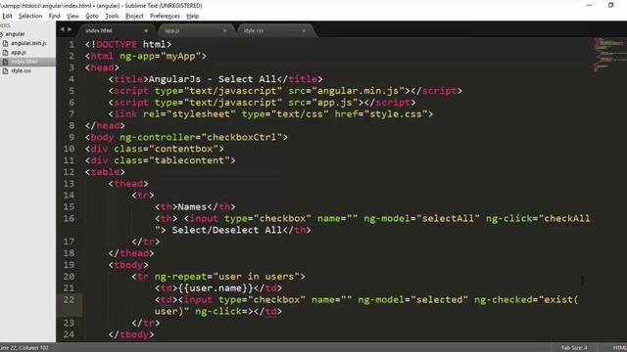This screenshot has width=627, height=352.
Task: Restore the window using title bar button
Action: [610, 5]
